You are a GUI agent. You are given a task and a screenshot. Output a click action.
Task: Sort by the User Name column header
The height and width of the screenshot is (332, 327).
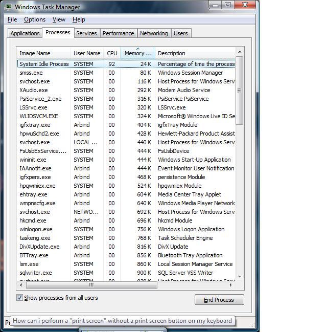pos(87,53)
